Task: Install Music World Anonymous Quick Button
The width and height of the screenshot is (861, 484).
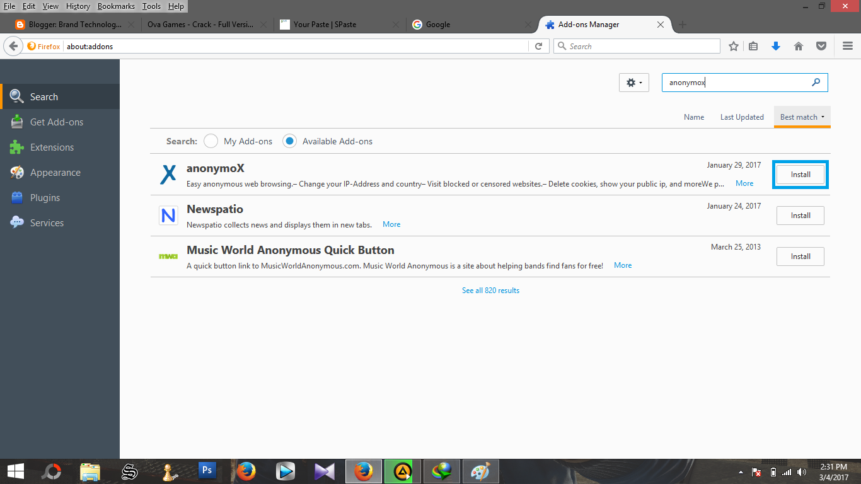Action: point(800,256)
